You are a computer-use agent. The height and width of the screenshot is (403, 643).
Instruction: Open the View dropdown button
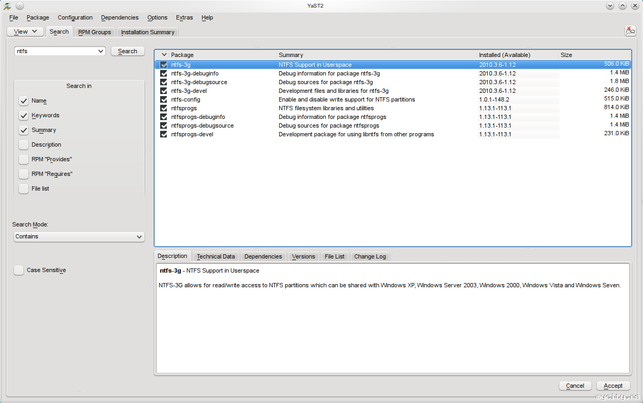click(26, 32)
